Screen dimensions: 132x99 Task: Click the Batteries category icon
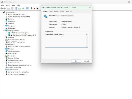6,19
